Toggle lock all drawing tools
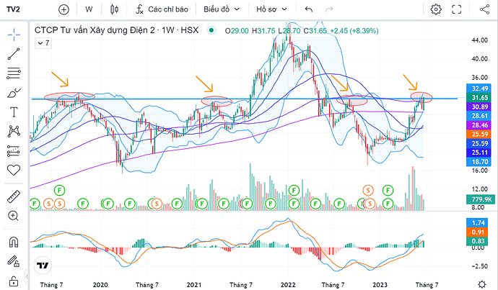The width and height of the screenshot is (498, 290). 14,281
